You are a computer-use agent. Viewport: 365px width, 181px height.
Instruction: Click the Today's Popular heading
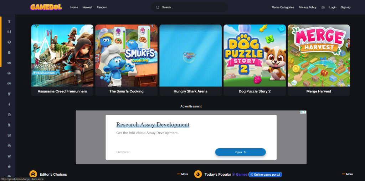[218, 174]
